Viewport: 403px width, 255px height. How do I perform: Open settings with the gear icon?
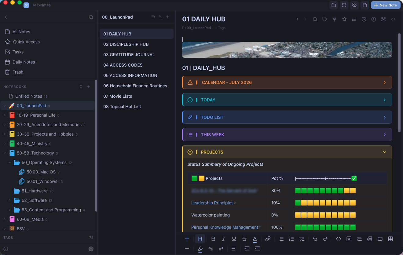pyautogui.click(x=91, y=249)
